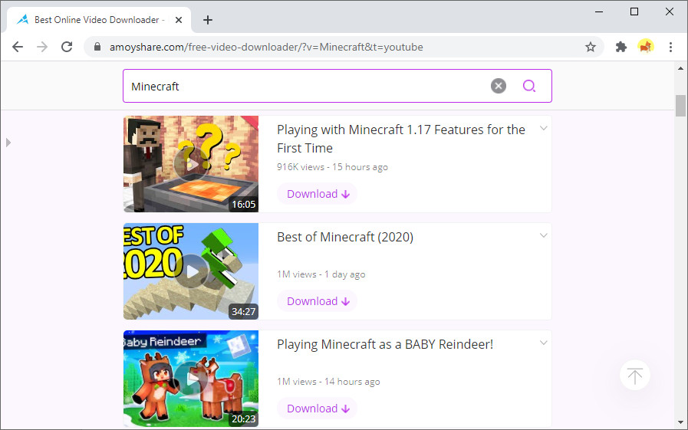Reload the current page
Screen dimensions: 688x430
pyautogui.click(x=67, y=47)
